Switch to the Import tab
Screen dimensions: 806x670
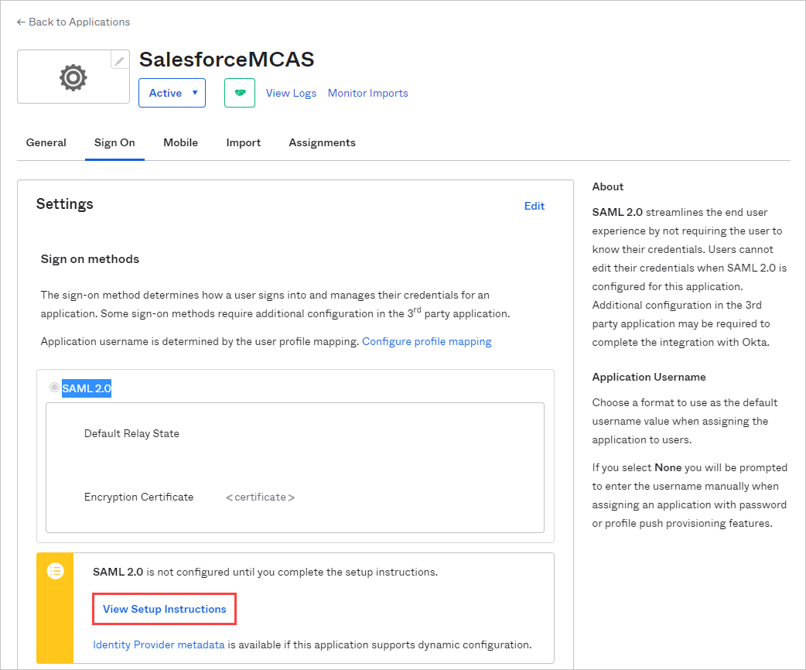click(x=243, y=142)
